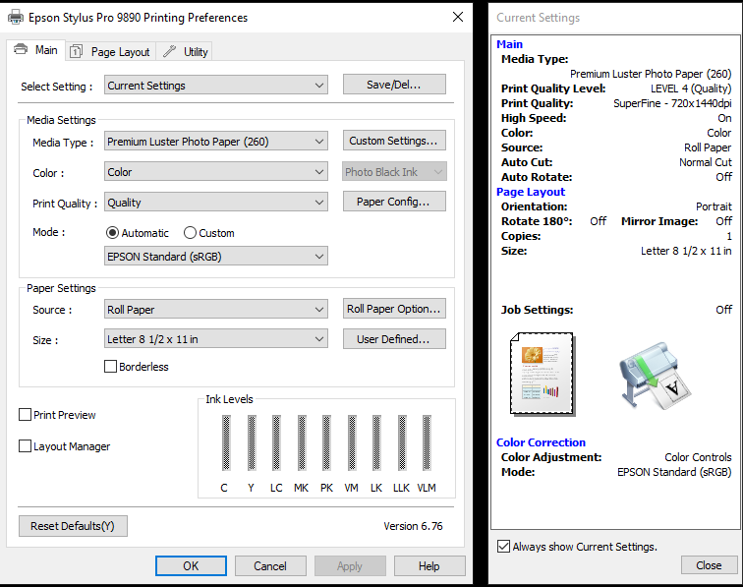Click the VM ink level bar

pyautogui.click(x=352, y=442)
